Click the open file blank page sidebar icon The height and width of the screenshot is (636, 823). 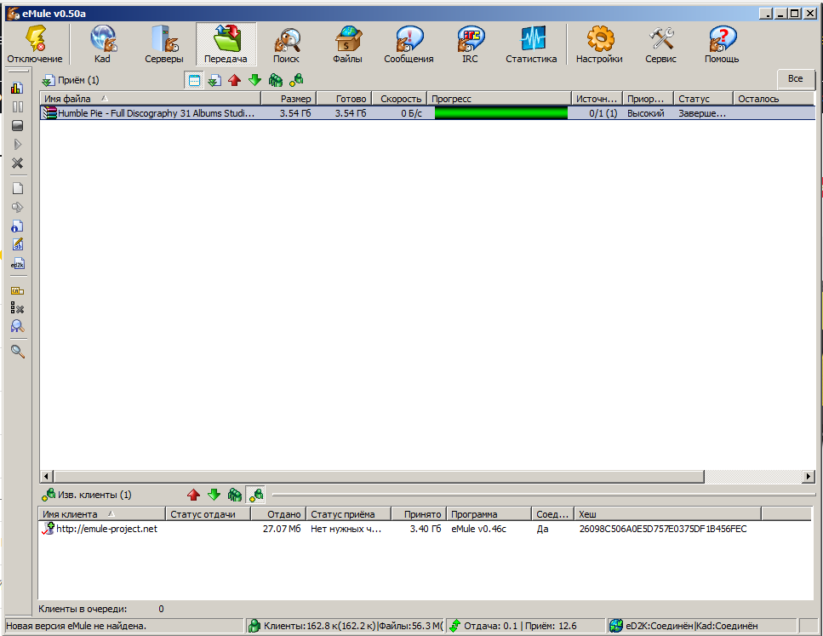17,188
